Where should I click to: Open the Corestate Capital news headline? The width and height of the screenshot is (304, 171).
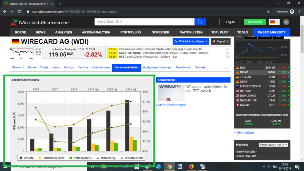(161, 49)
